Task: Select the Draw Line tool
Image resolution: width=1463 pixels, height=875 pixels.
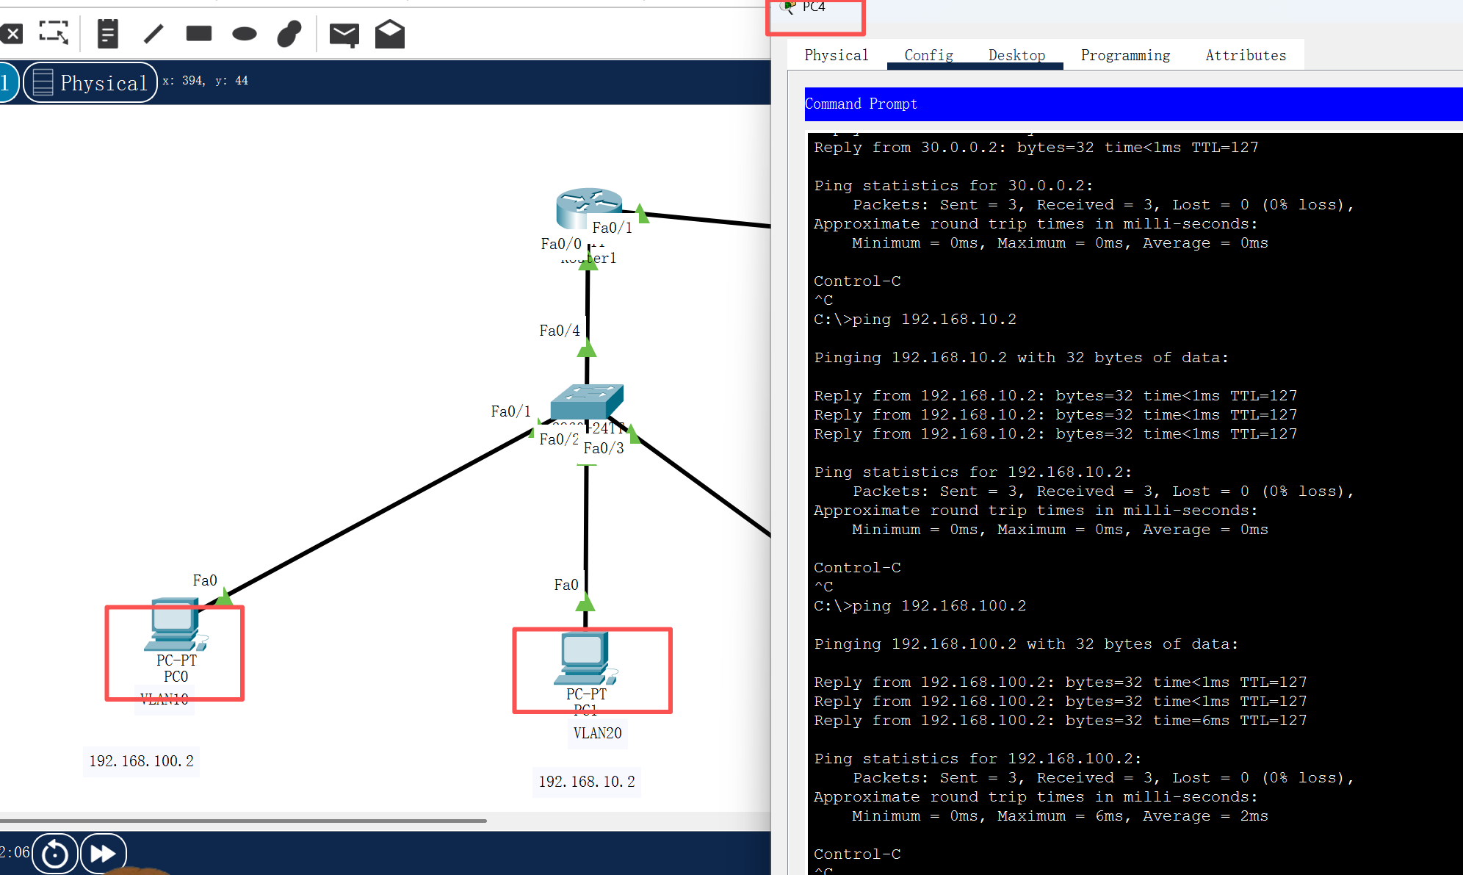Action: pyautogui.click(x=153, y=34)
